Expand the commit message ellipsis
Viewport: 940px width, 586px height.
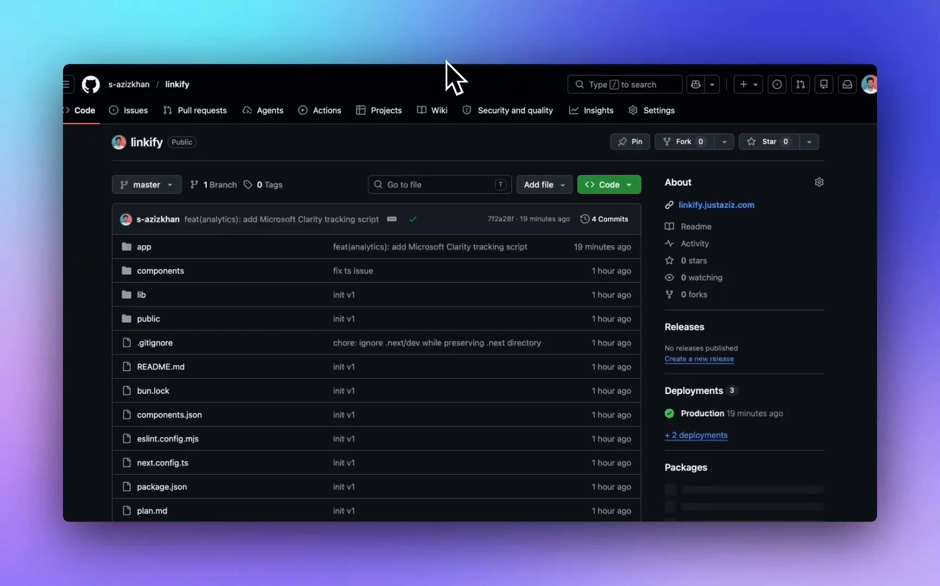(392, 219)
